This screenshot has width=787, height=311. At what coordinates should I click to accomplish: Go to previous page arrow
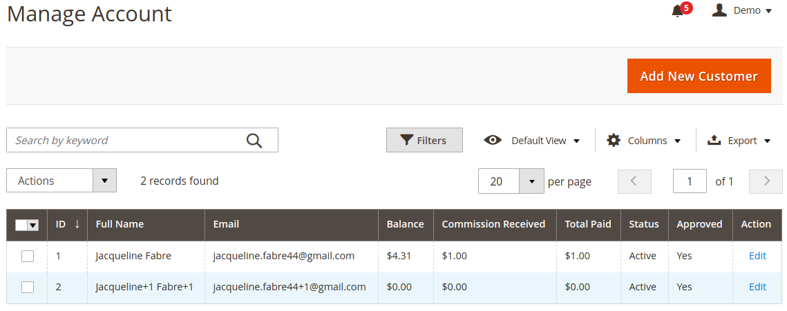pyautogui.click(x=634, y=181)
